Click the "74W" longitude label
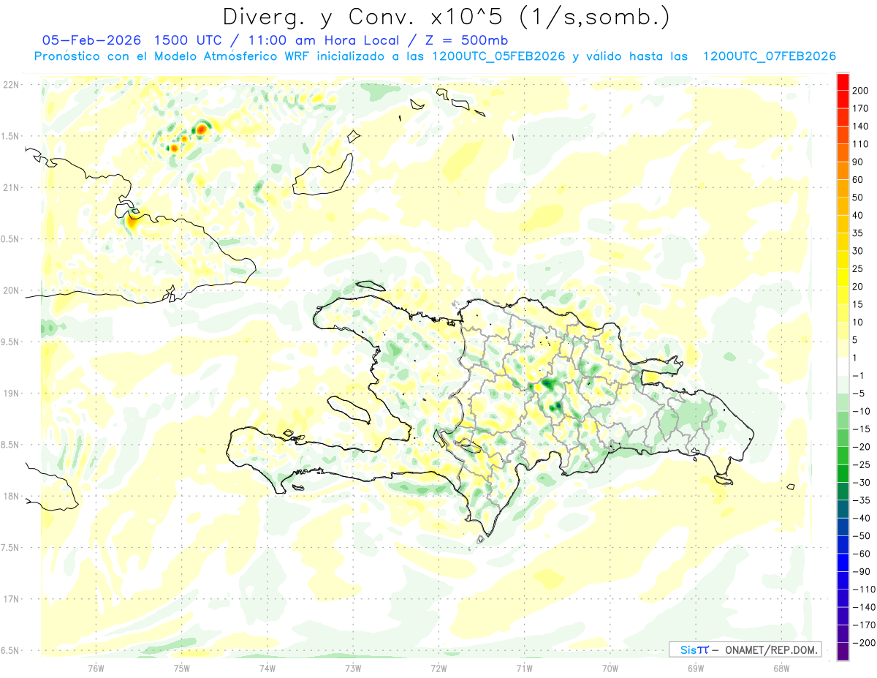Image resolution: width=877 pixels, height=678 pixels. (267, 667)
